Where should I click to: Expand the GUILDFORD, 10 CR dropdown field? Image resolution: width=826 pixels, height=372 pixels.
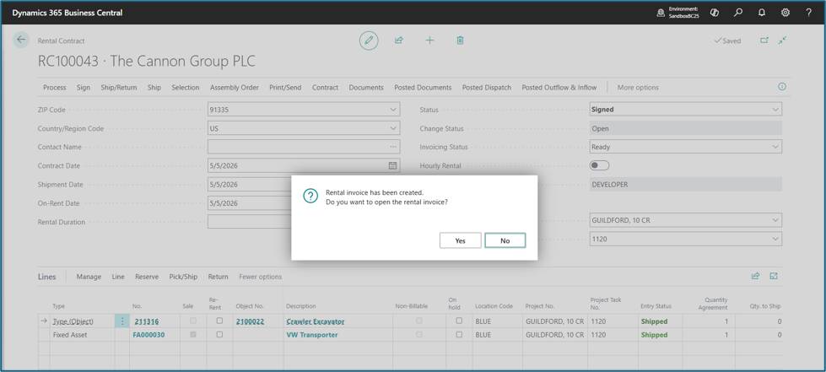pos(775,219)
